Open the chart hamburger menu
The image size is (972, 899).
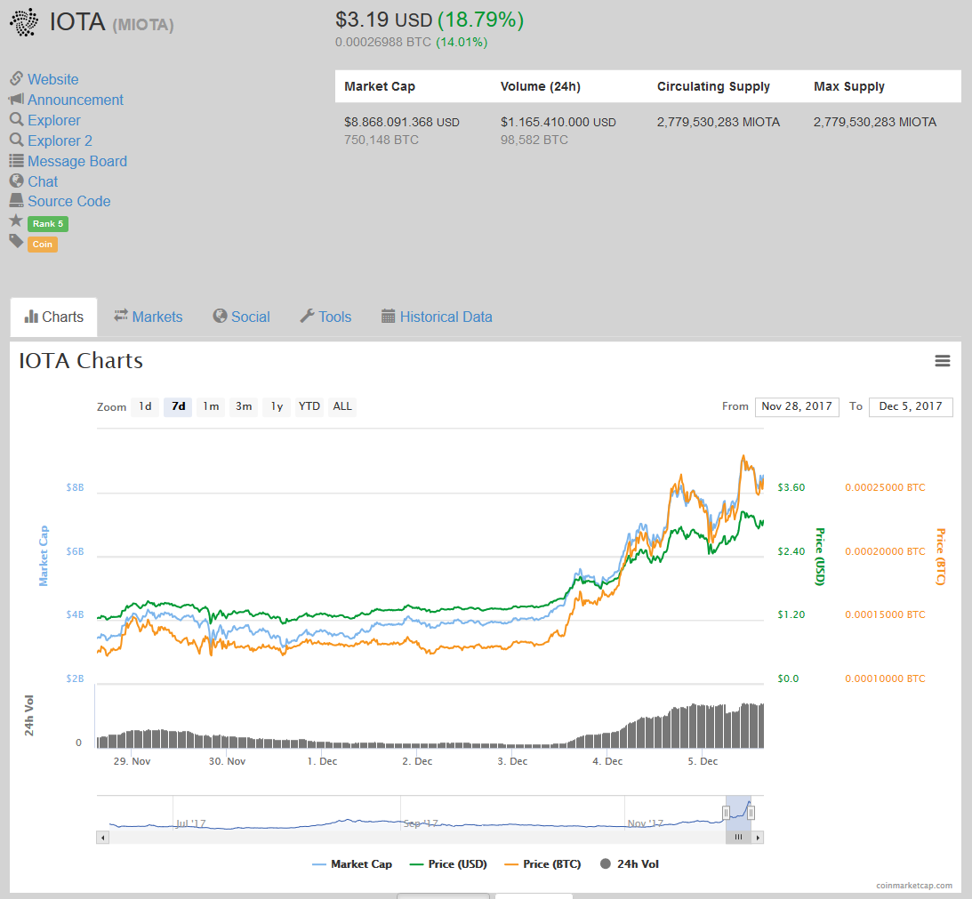[943, 361]
